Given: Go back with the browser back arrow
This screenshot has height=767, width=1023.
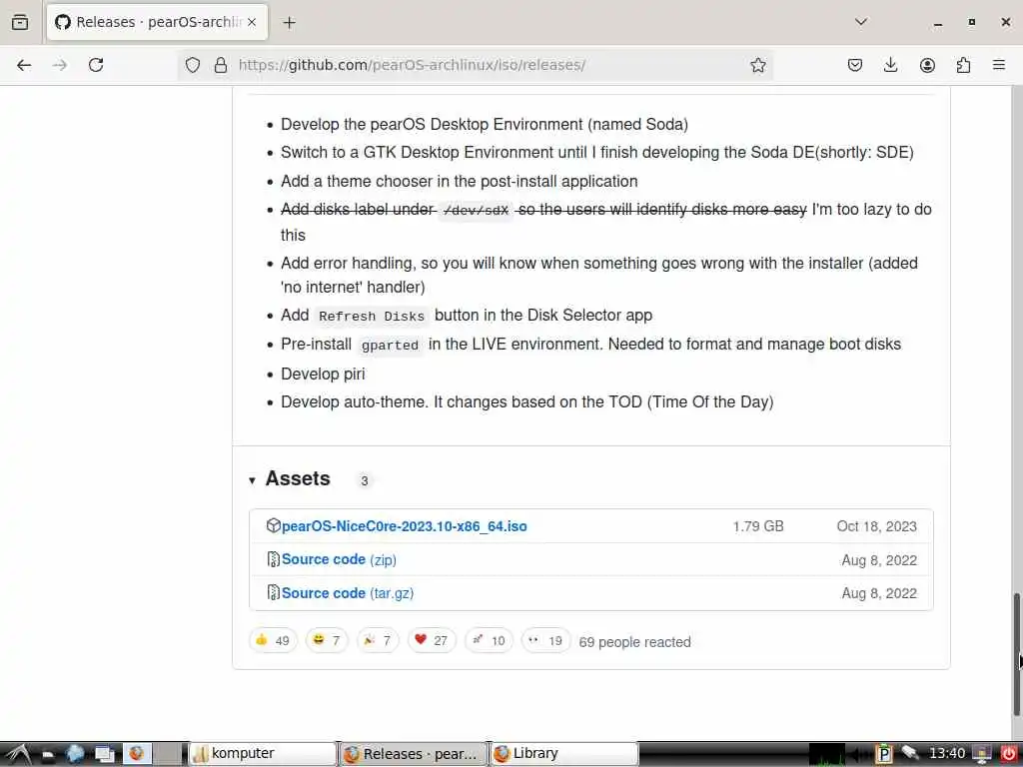Looking at the screenshot, I should (x=24, y=65).
